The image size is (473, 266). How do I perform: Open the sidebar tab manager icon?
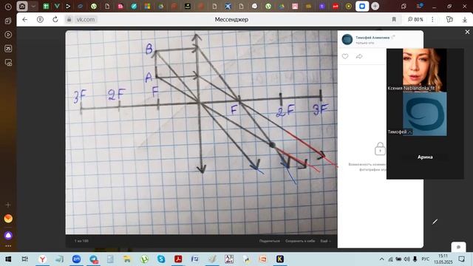[8, 21]
